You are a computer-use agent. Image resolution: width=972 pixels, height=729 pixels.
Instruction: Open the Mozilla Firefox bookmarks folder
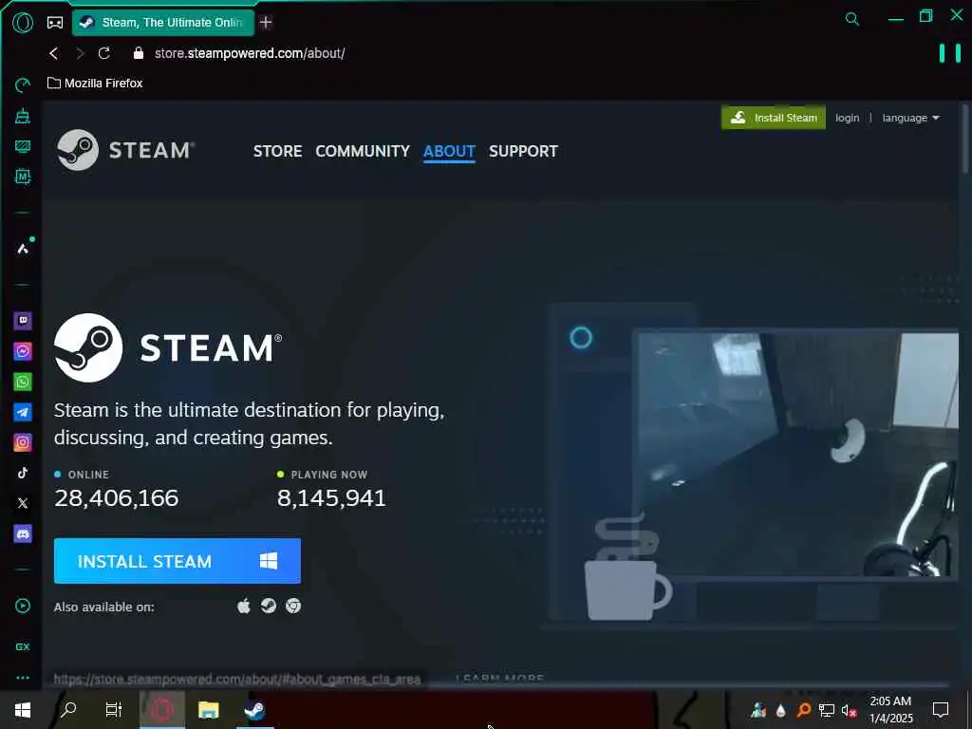pos(95,84)
